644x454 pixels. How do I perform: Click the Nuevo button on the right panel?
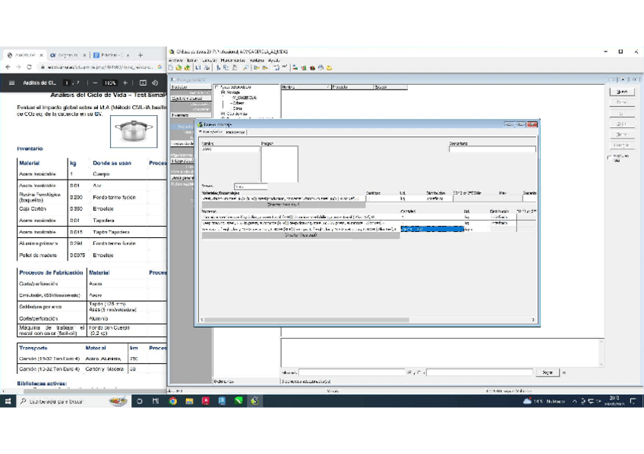tap(621, 92)
